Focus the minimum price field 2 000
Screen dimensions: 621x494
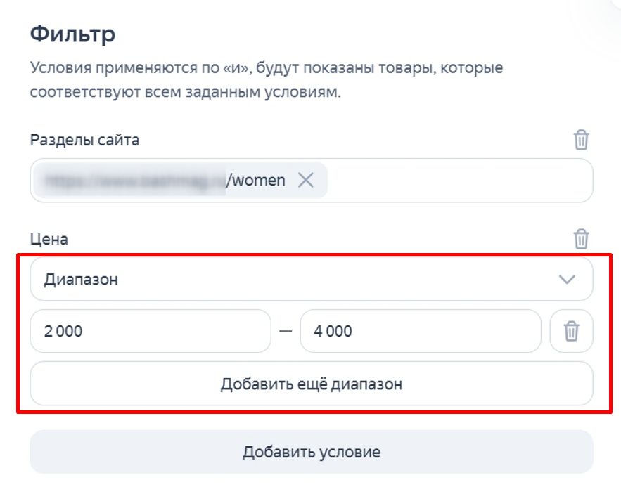[x=150, y=331]
